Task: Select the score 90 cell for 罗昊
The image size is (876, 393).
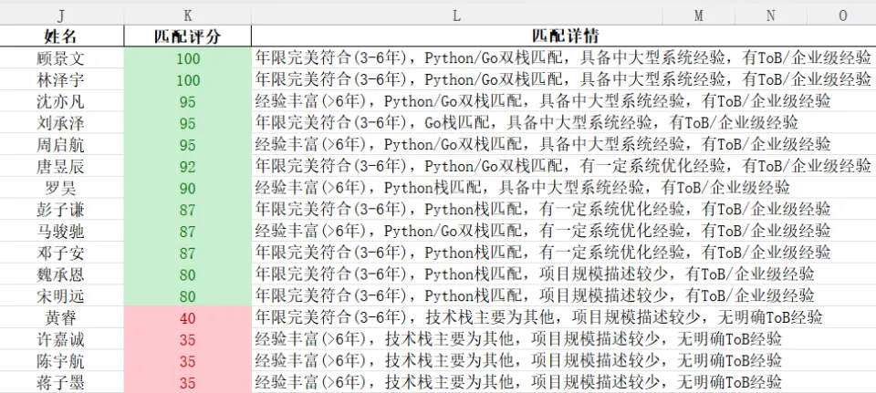Action: click(187, 188)
